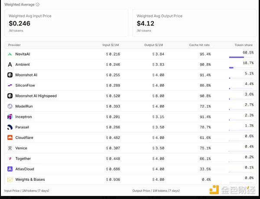Screen dimensions: 260x199
Task: Click the Moonshot AI Highspeed row name
Action: click(x=36, y=96)
